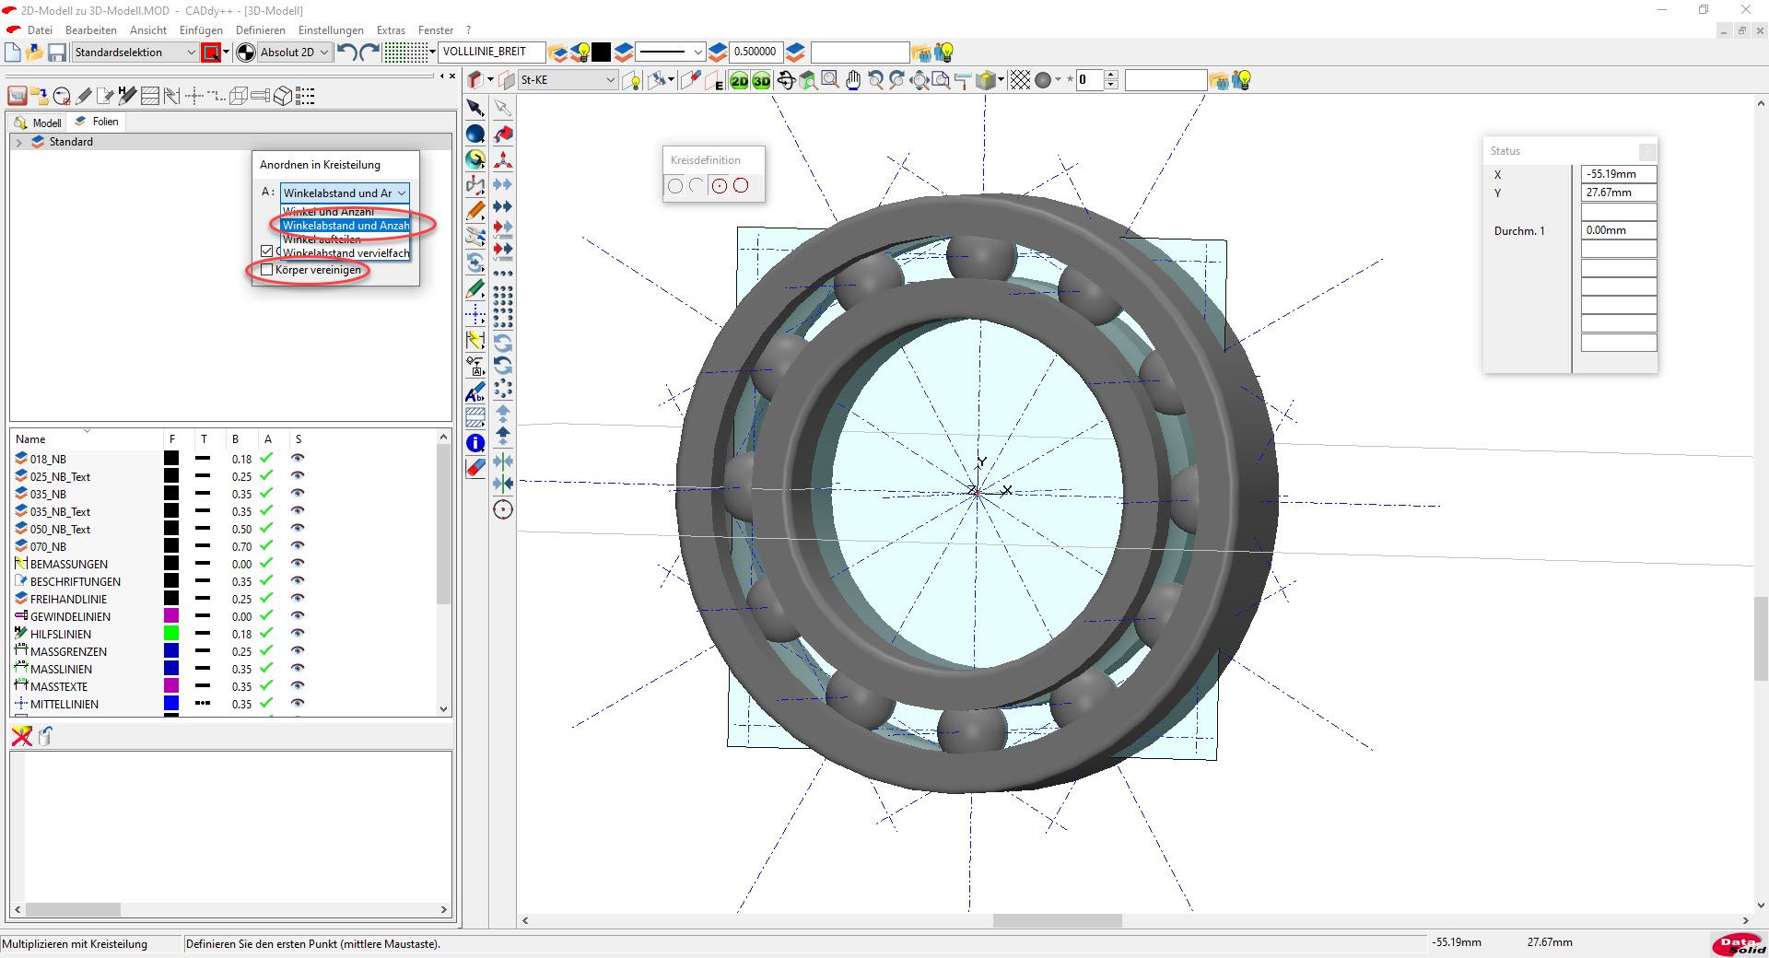This screenshot has height=958, width=1769.
Task: Open the Einstellungen menu
Action: (x=331, y=30)
